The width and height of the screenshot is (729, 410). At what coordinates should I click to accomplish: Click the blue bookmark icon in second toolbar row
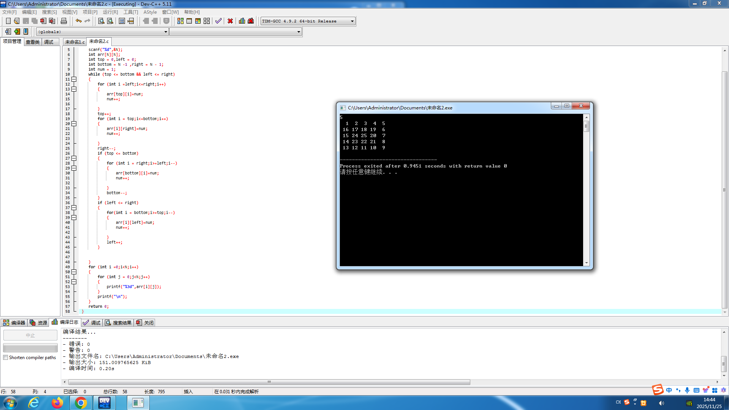(26, 32)
